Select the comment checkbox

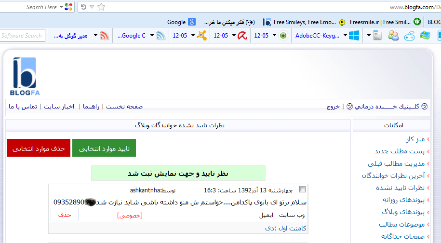pyautogui.click(x=302, y=189)
